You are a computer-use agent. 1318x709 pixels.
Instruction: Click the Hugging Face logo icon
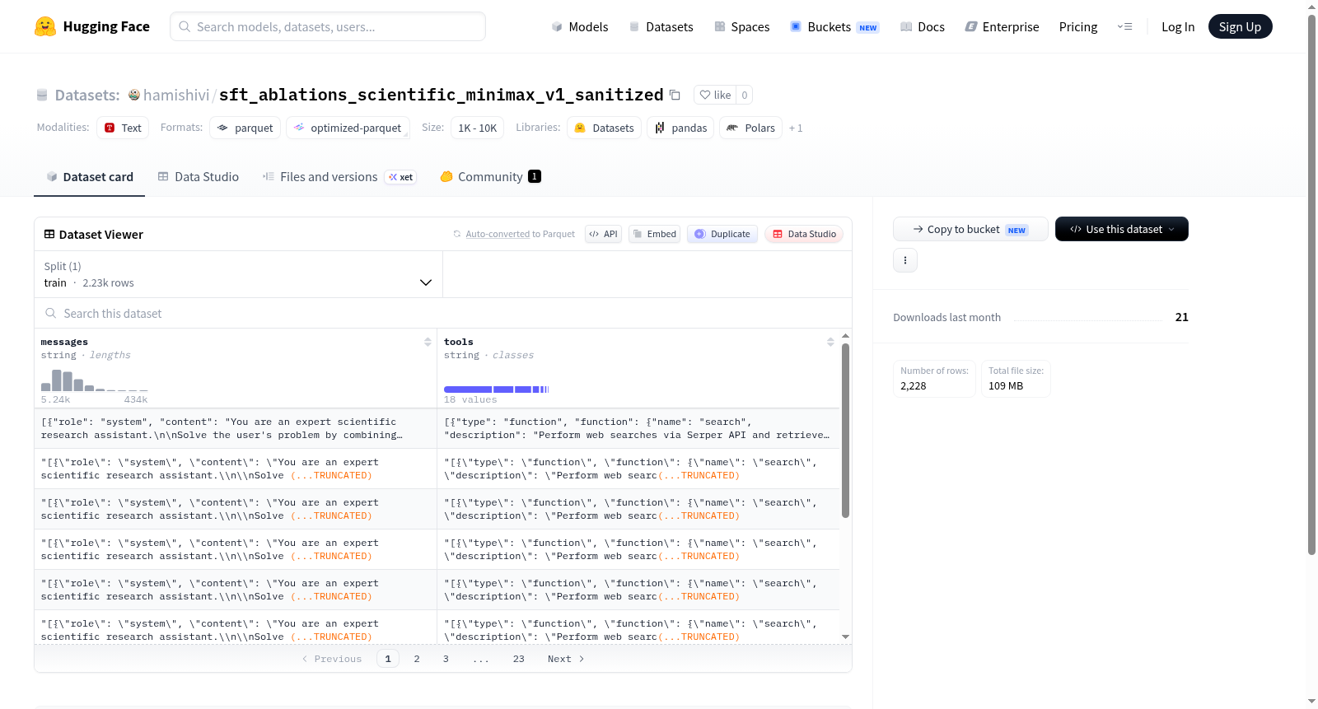45,26
